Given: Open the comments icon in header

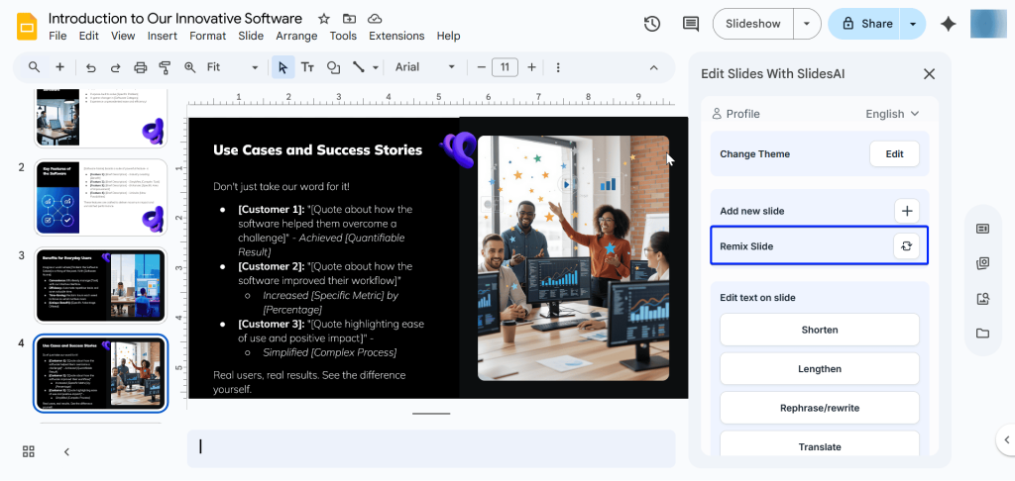Looking at the screenshot, I should tap(691, 24).
